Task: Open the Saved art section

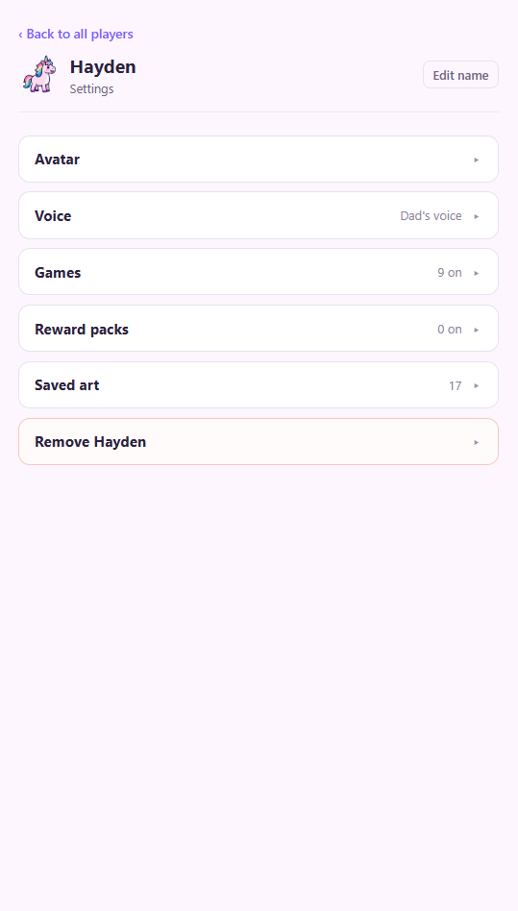Action: 259,385
